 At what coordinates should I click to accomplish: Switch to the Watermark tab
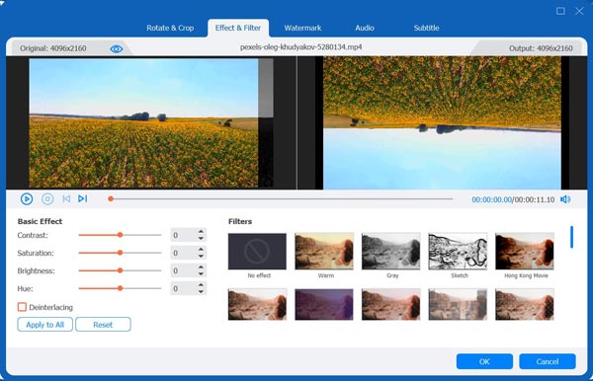pyautogui.click(x=302, y=28)
